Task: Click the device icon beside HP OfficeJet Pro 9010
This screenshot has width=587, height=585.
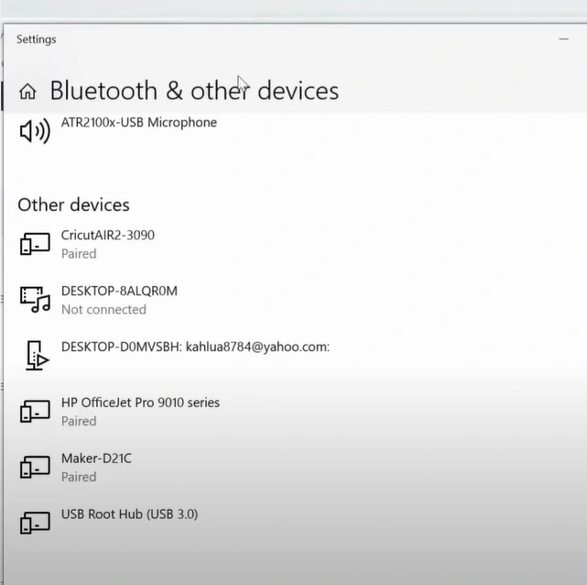Action: [35, 412]
